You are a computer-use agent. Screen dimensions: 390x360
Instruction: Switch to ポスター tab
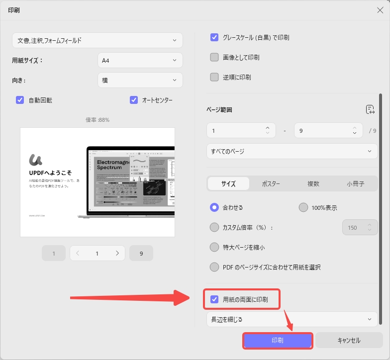271,184
